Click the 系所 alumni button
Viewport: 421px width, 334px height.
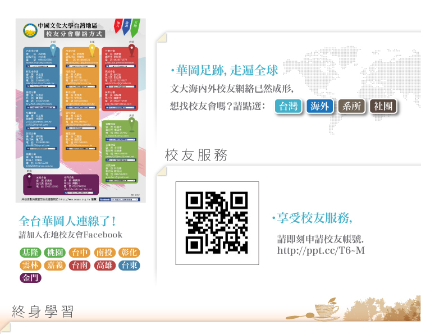(x=351, y=106)
